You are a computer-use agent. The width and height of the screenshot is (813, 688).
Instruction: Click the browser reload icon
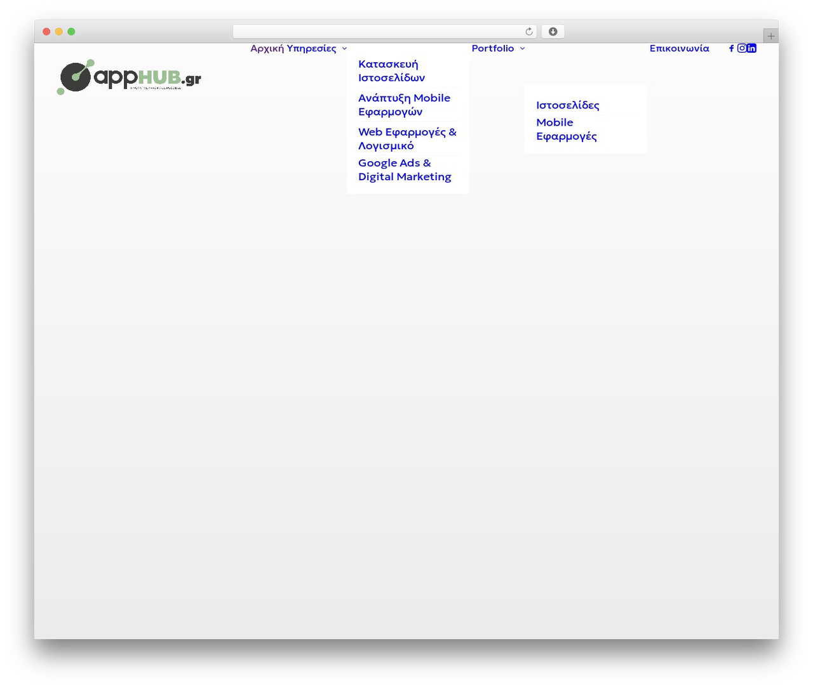[x=529, y=32]
